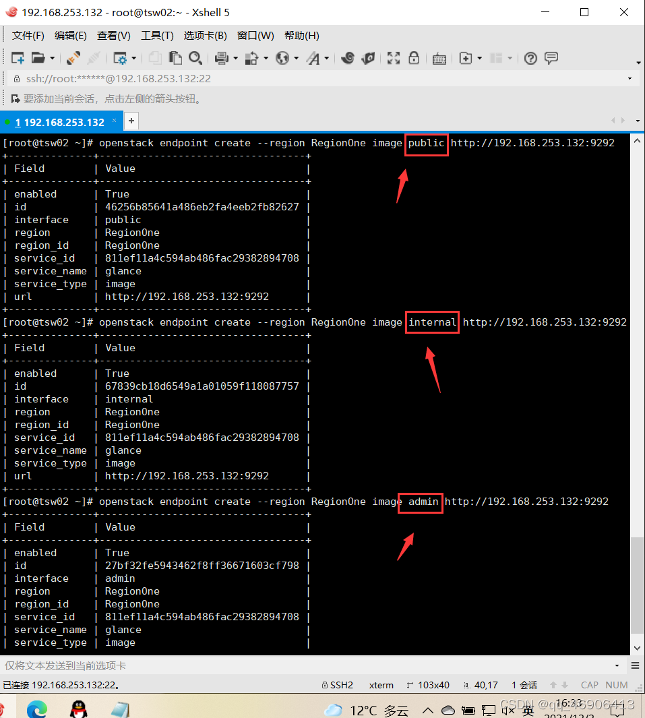Open the weather widget showing 12°C 多云
The height and width of the screenshot is (718, 645).
click(x=366, y=710)
